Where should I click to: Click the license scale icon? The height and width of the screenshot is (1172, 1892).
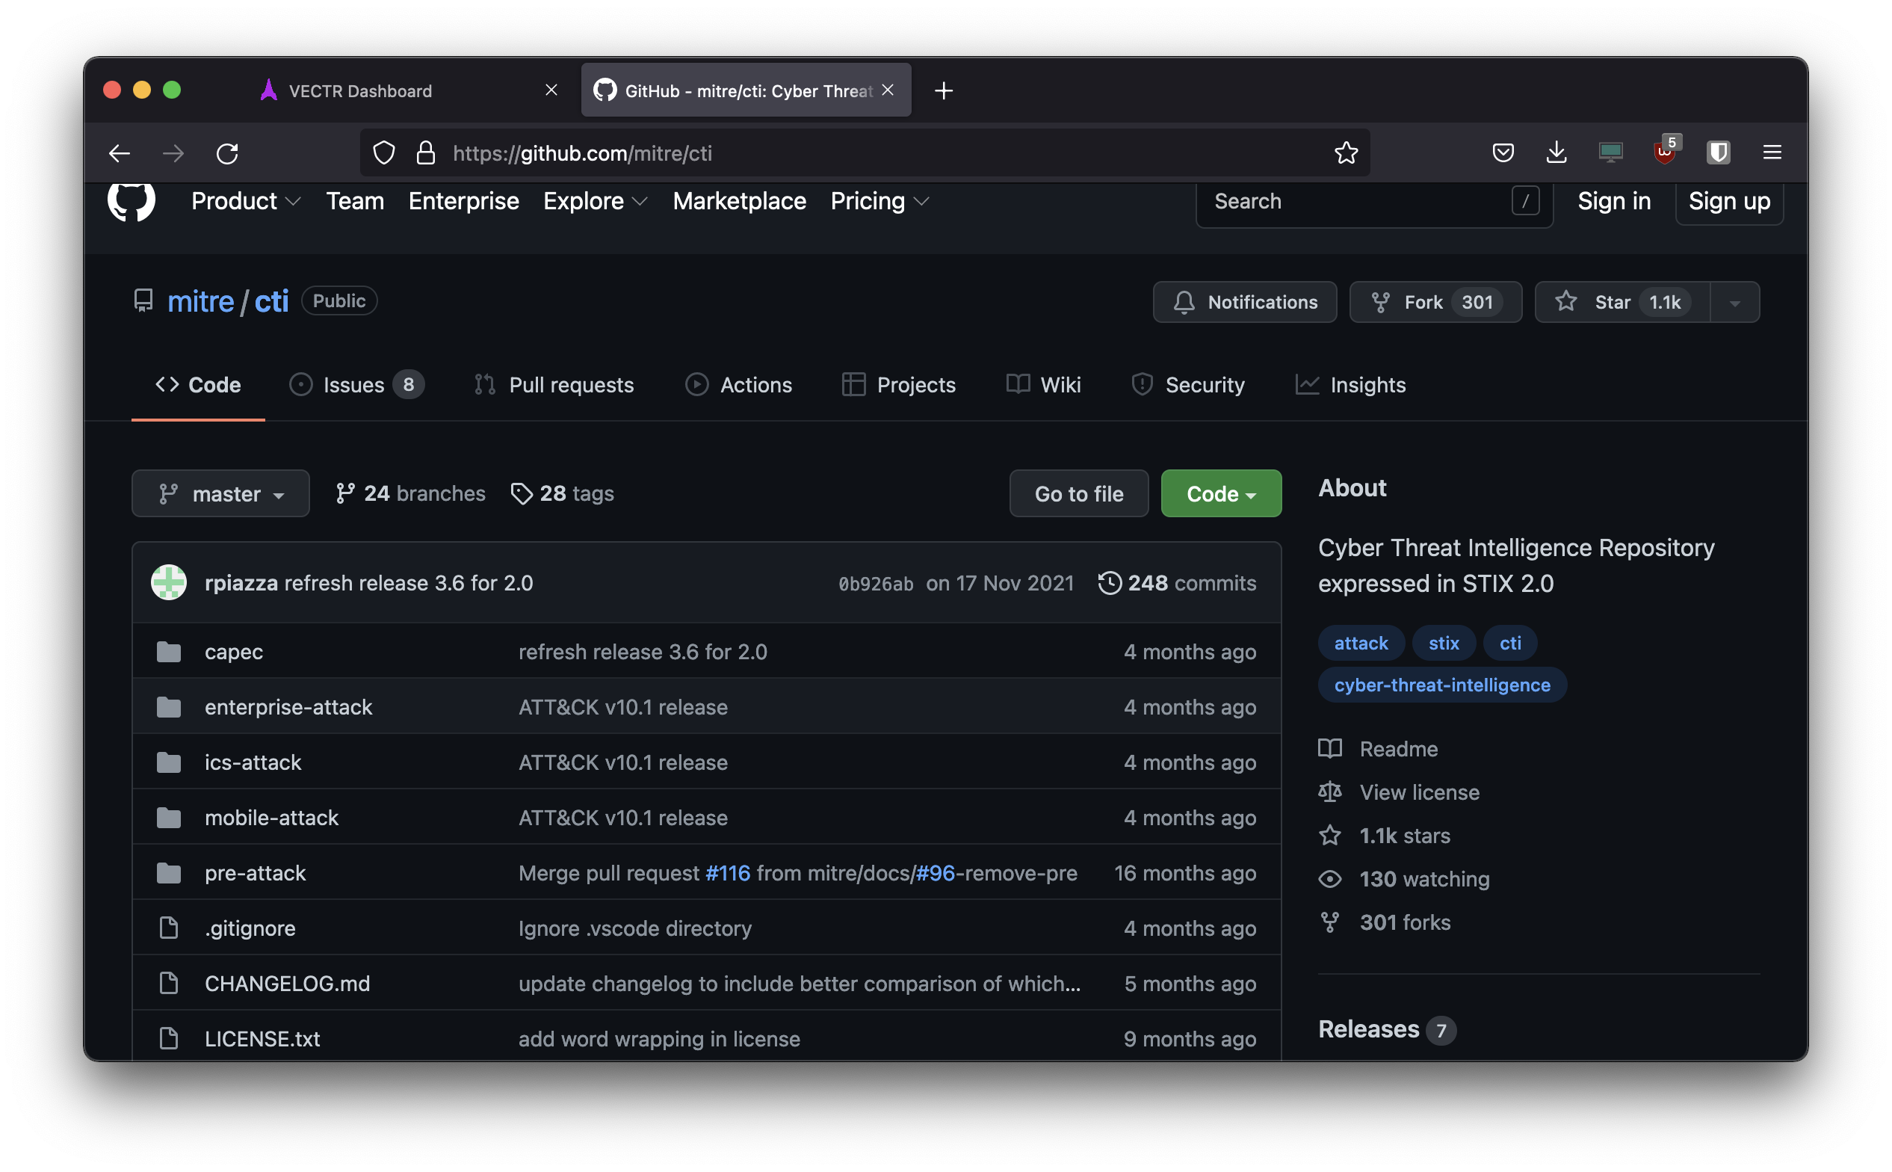click(1329, 792)
